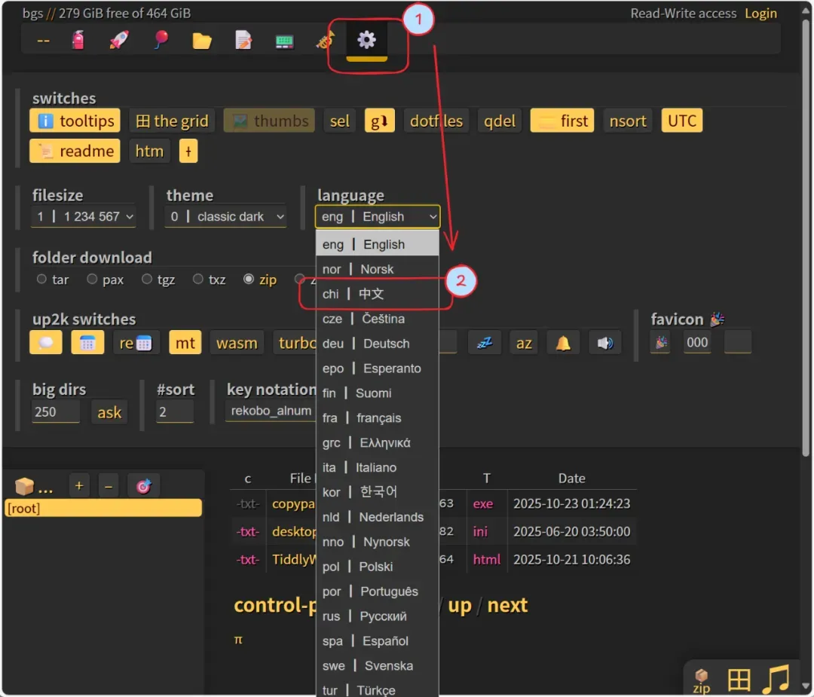Select the zip folder download radio
This screenshot has height=697, width=814.
click(249, 280)
